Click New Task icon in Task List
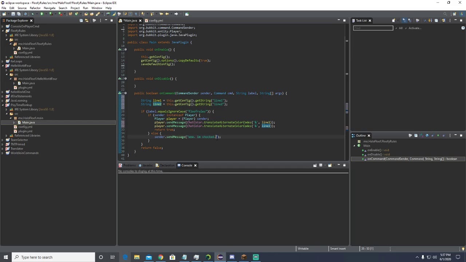 394,20
